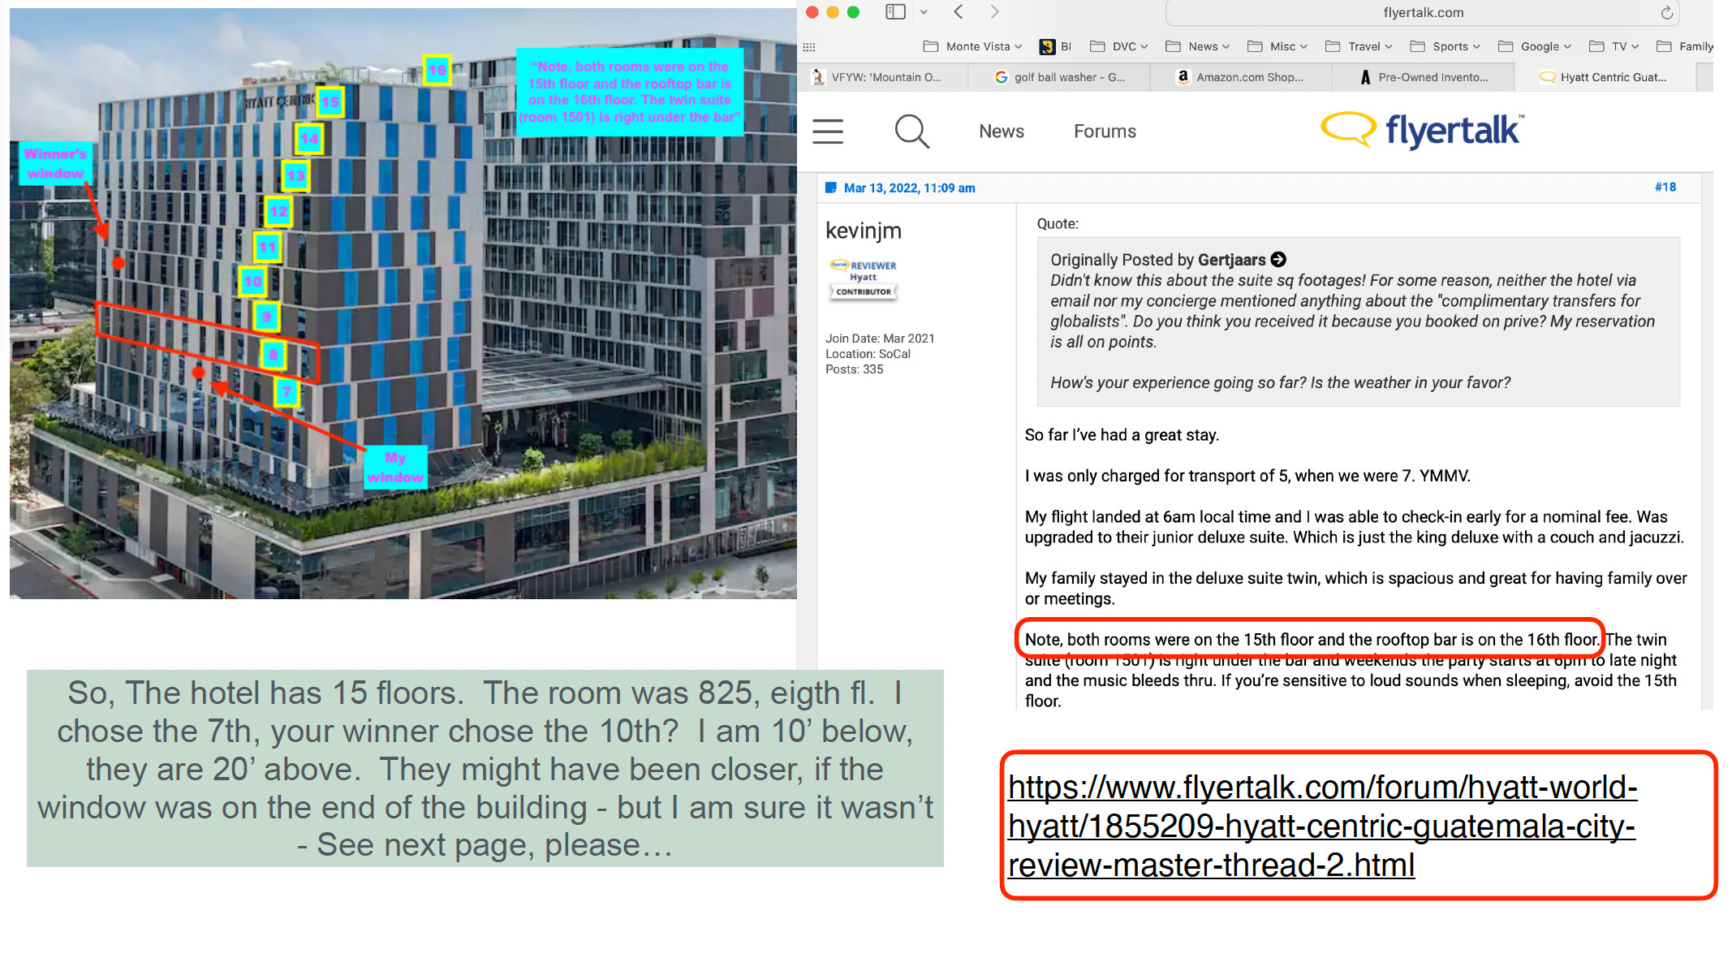Image resolution: width=1732 pixels, height=971 pixels.
Task: Open the Safari sidebar panel icon
Action: click(894, 12)
